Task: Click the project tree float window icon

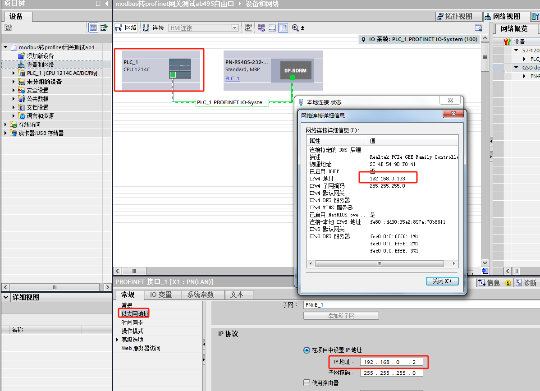Action: (98, 4)
